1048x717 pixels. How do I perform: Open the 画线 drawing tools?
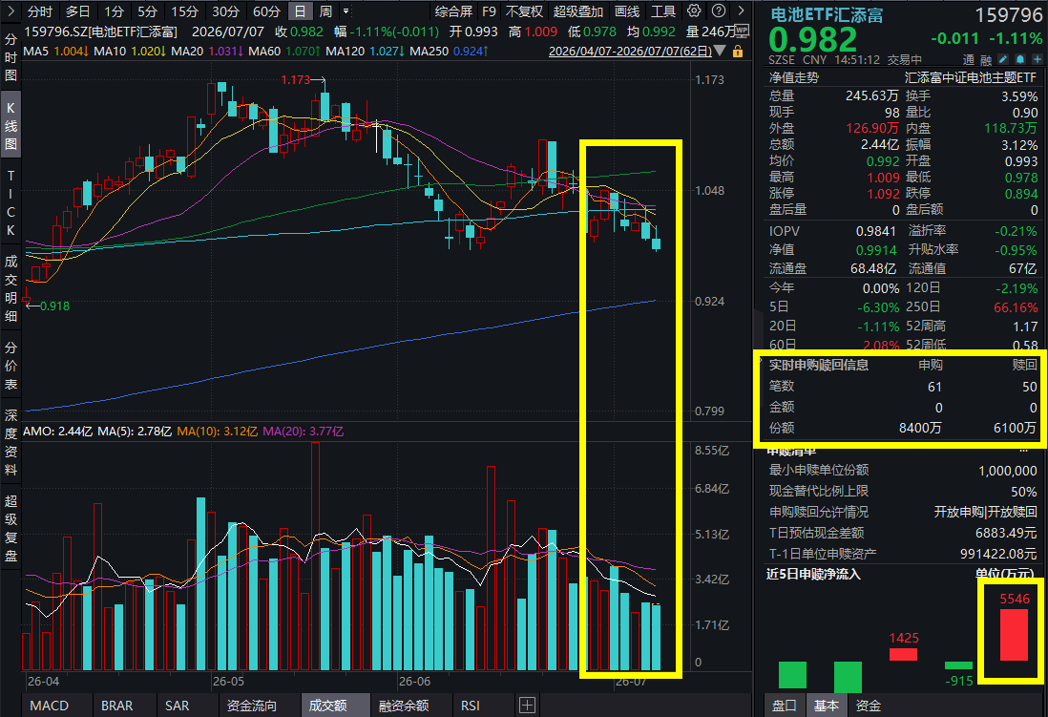[x=627, y=11]
